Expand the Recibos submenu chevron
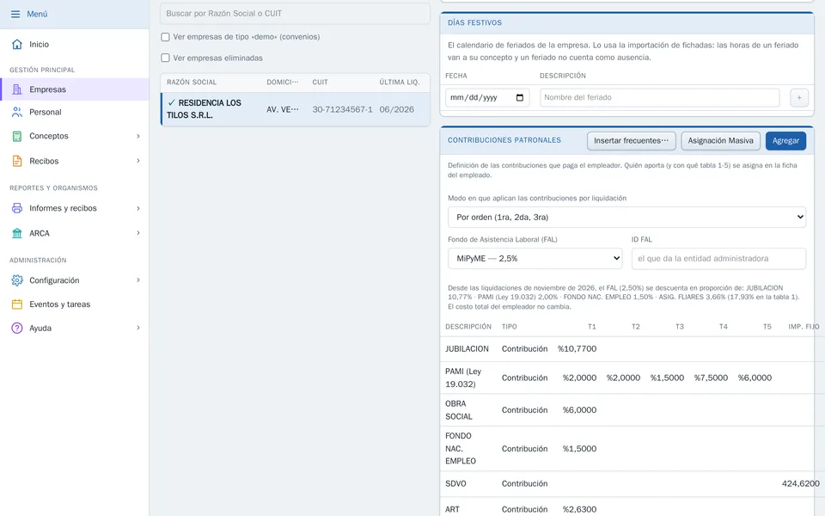This screenshot has height=516, width=825. point(138,161)
